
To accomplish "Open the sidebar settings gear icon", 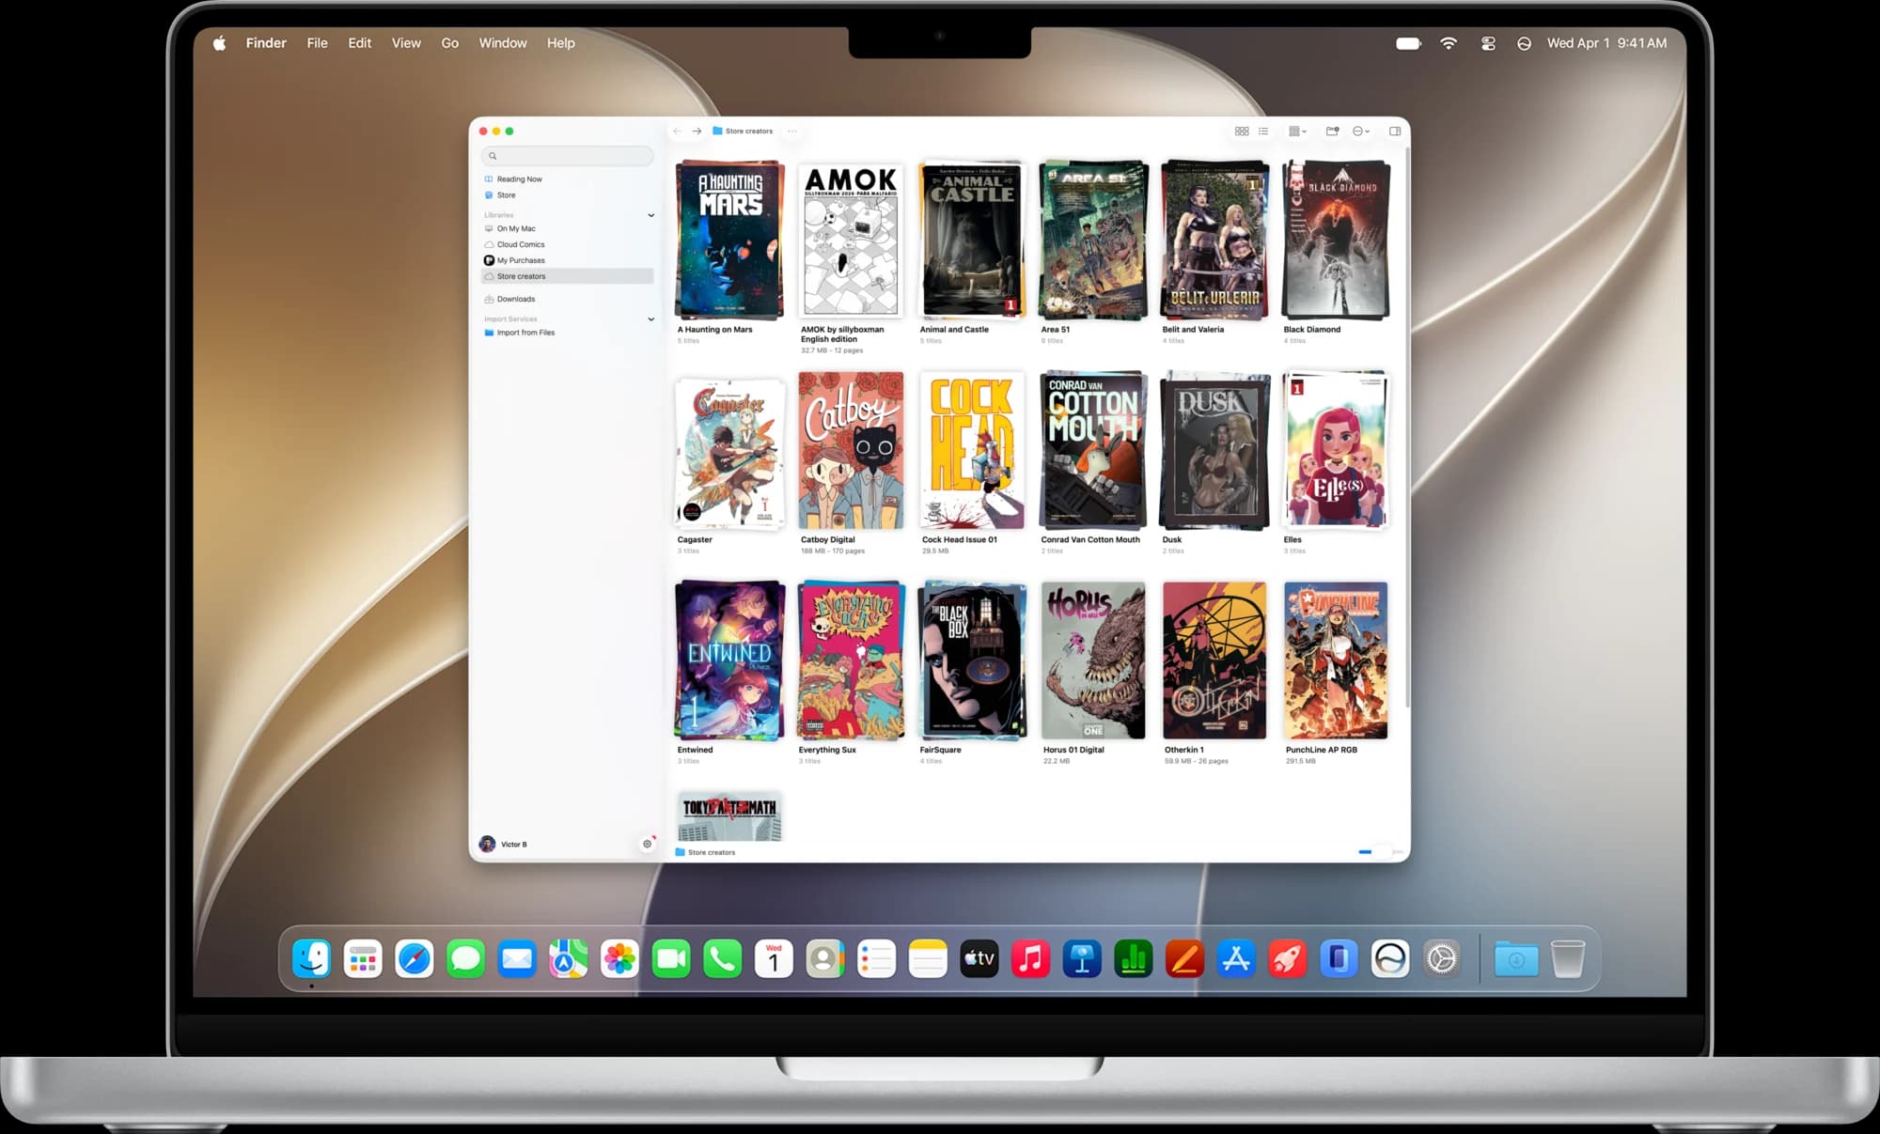I will click(x=647, y=844).
